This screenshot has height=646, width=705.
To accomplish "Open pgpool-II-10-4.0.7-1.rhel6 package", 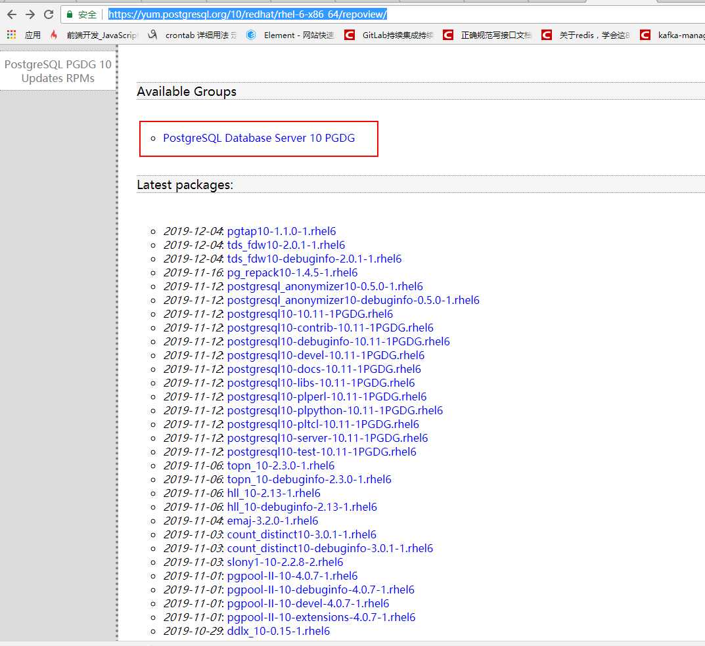I will (292, 576).
